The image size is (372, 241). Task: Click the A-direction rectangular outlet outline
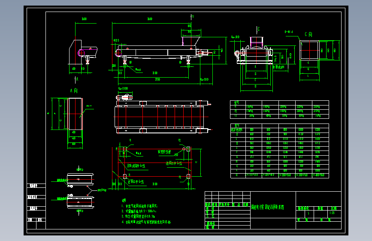[x=75, y=114]
